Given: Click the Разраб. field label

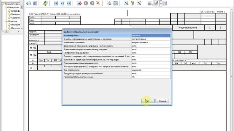Looking at the screenshot, I should point(33,32).
